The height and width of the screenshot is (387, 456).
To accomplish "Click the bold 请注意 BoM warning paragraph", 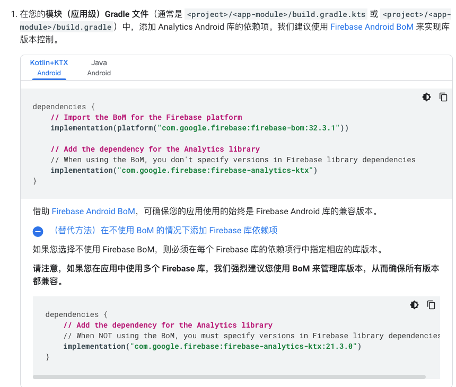I will click(x=236, y=275).
